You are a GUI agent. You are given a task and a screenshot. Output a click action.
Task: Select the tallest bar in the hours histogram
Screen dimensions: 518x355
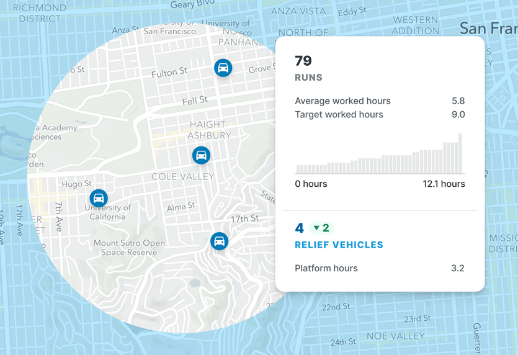coord(460,153)
